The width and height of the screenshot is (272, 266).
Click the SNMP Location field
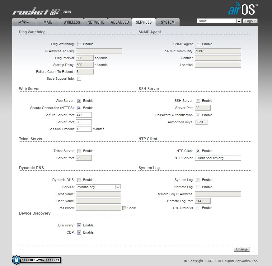[218, 65]
